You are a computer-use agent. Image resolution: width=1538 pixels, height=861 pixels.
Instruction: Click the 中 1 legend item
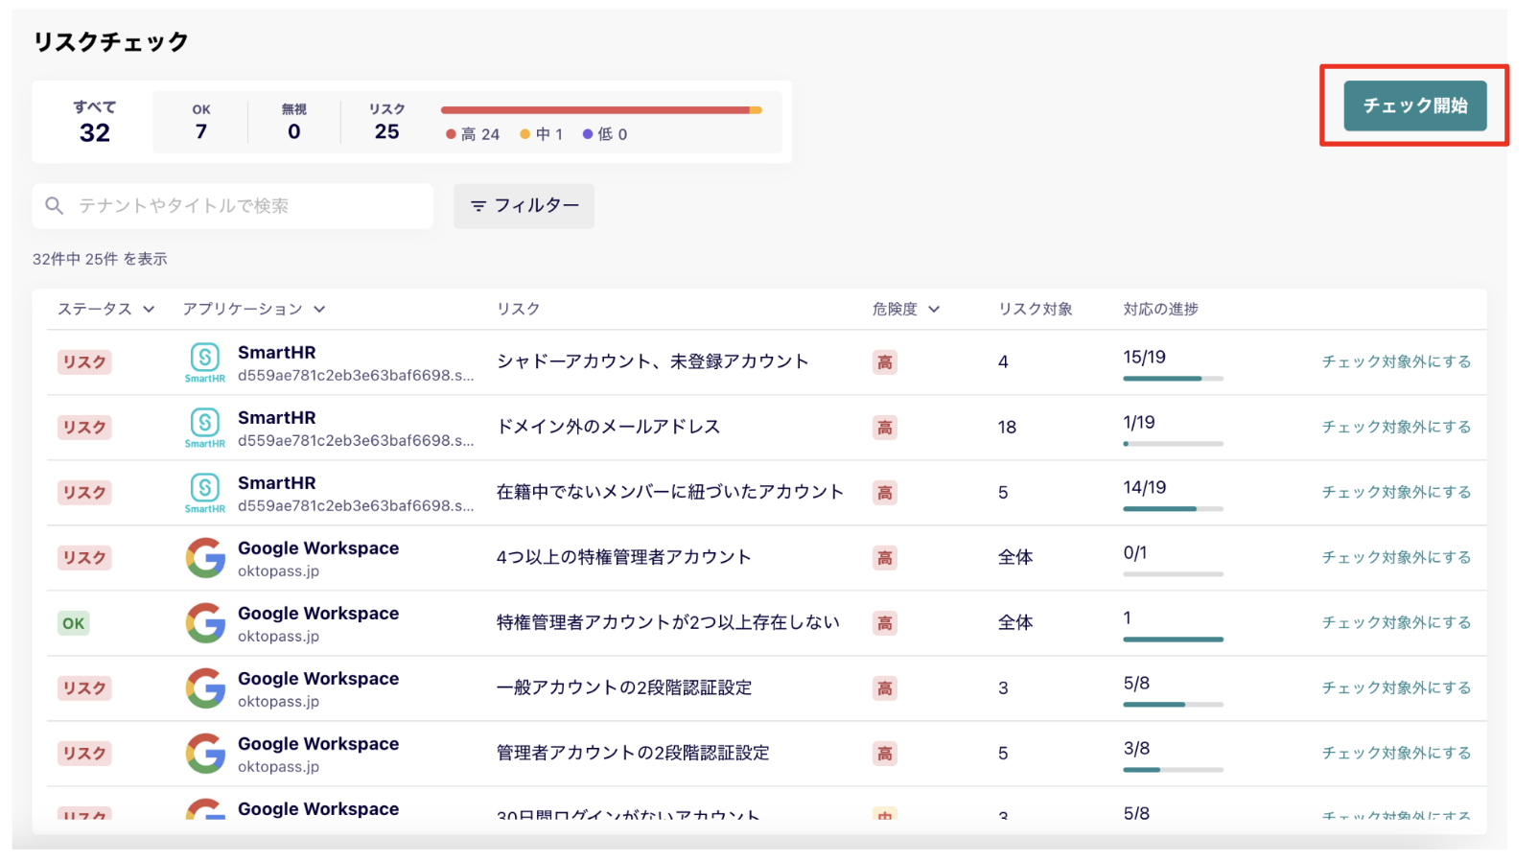click(541, 134)
